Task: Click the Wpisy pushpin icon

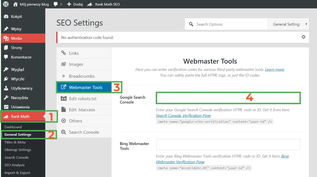Action: pos(6,29)
